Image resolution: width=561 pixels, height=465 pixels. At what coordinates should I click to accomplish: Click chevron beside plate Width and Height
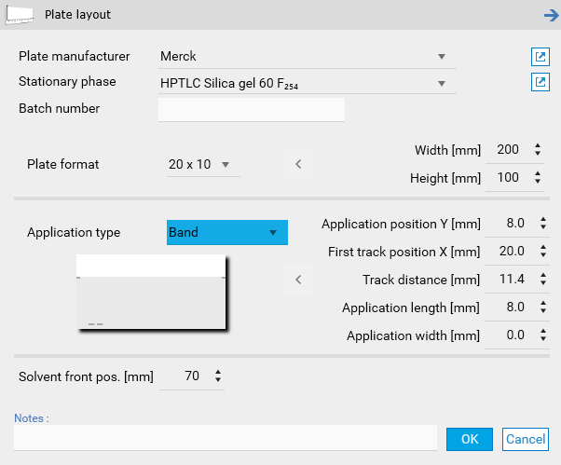298,164
